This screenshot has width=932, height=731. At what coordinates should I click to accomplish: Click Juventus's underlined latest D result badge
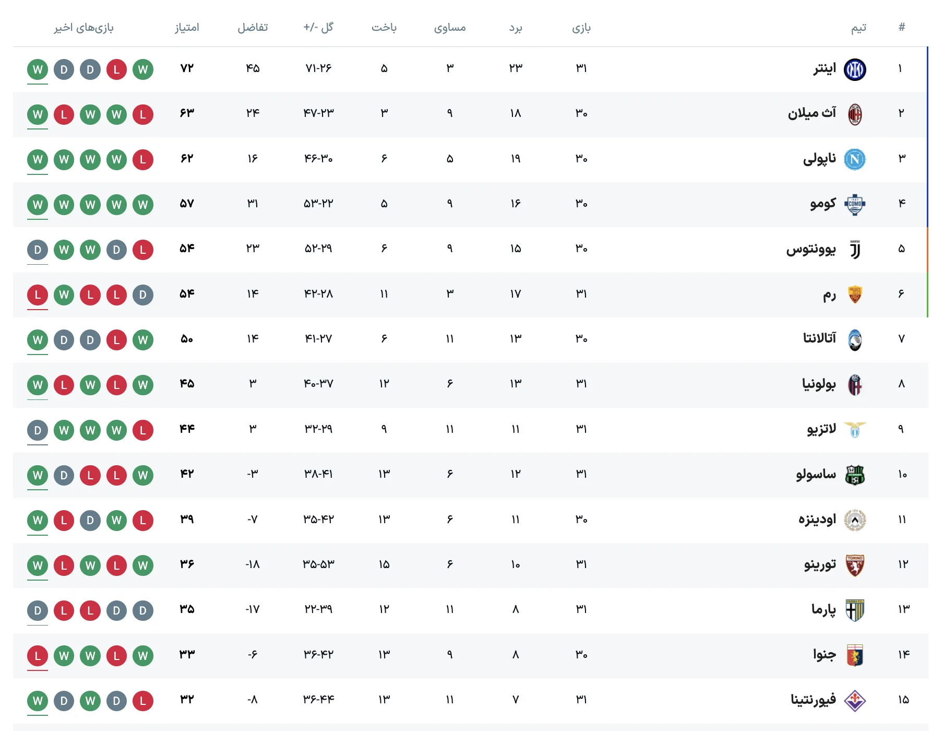pyautogui.click(x=38, y=250)
